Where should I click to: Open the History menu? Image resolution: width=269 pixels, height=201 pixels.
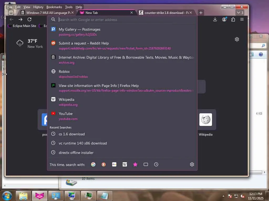tap(38, 7)
